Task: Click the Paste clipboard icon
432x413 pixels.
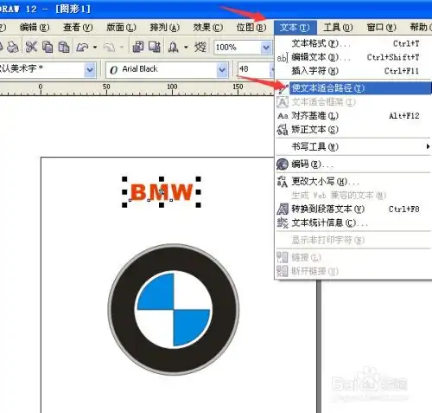Action: click(x=64, y=47)
